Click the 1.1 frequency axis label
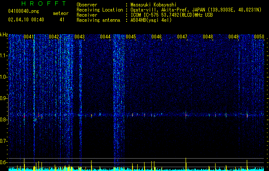The width and height of the screenshot is (269, 171). tap(4, 56)
